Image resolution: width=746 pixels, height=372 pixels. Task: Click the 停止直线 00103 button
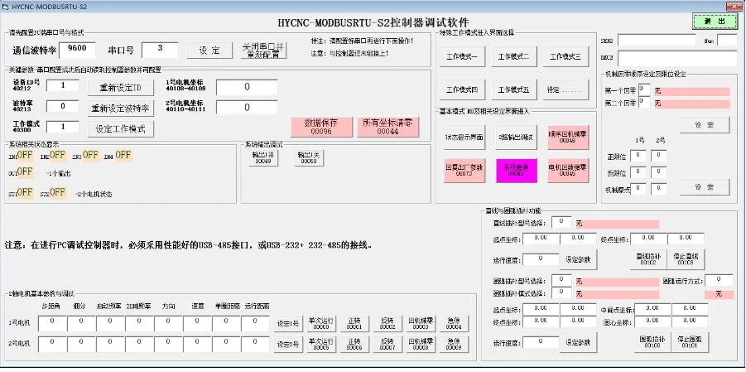click(x=686, y=259)
